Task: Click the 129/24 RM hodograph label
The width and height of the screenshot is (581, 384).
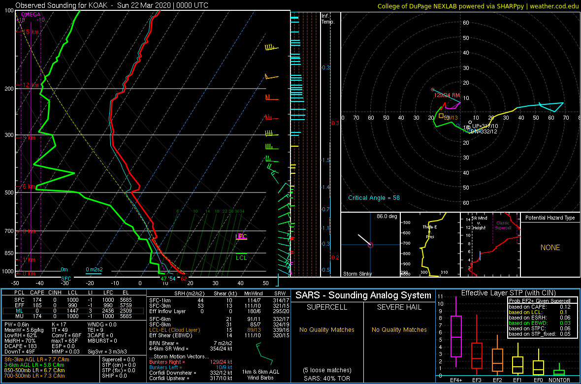Action: (x=447, y=95)
